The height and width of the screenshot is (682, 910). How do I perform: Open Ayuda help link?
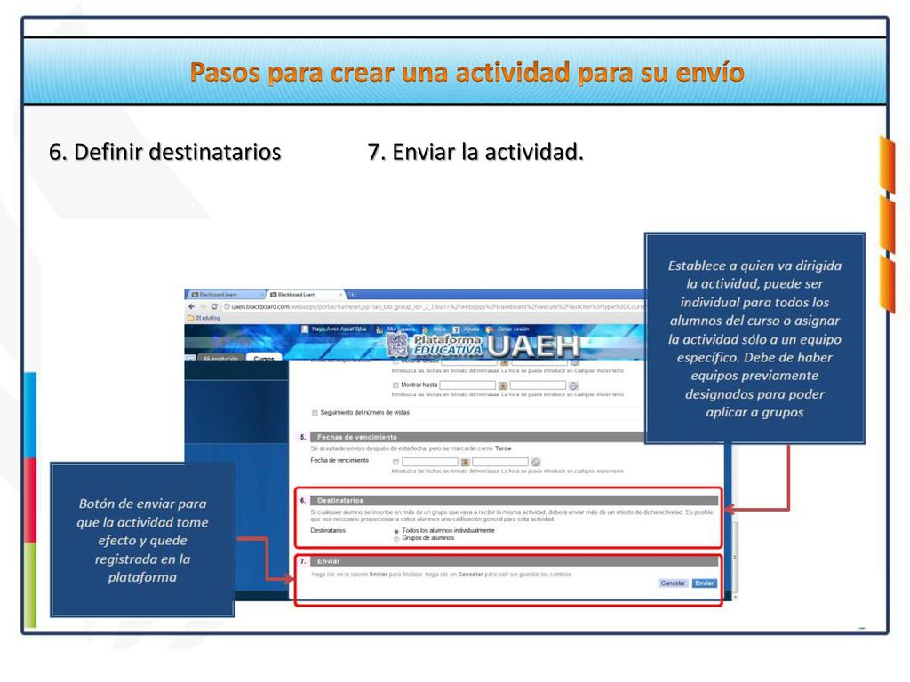[x=471, y=329]
